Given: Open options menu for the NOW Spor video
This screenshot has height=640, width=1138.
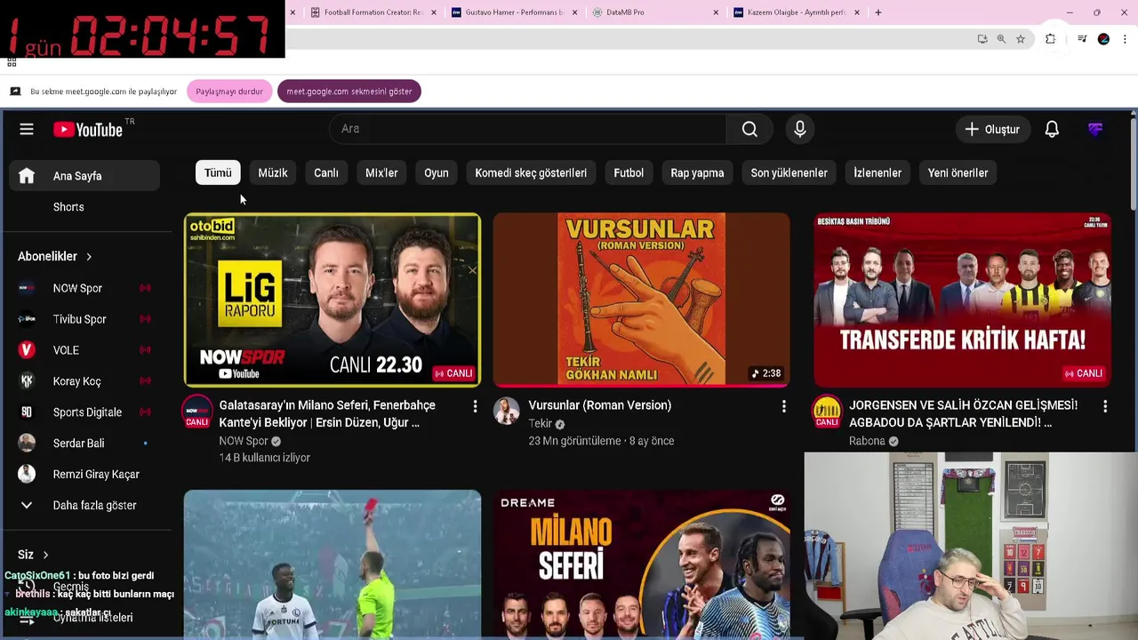Looking at the screenshot, I should click(x=475, y=406).
